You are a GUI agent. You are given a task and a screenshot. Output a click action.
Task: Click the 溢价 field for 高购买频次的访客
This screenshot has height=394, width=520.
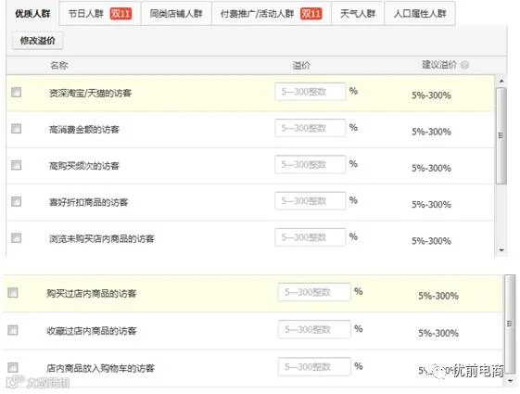311,164
